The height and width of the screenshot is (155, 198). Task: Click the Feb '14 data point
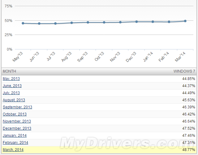[169, 22]
